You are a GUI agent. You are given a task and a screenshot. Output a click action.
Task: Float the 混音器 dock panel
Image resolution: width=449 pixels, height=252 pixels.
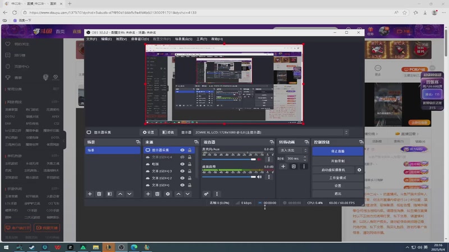point(272,142)
